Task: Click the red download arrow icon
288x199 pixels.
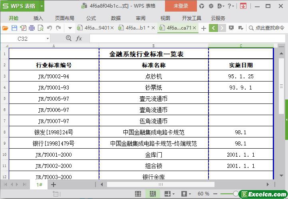Action: (x=243, y=6)
